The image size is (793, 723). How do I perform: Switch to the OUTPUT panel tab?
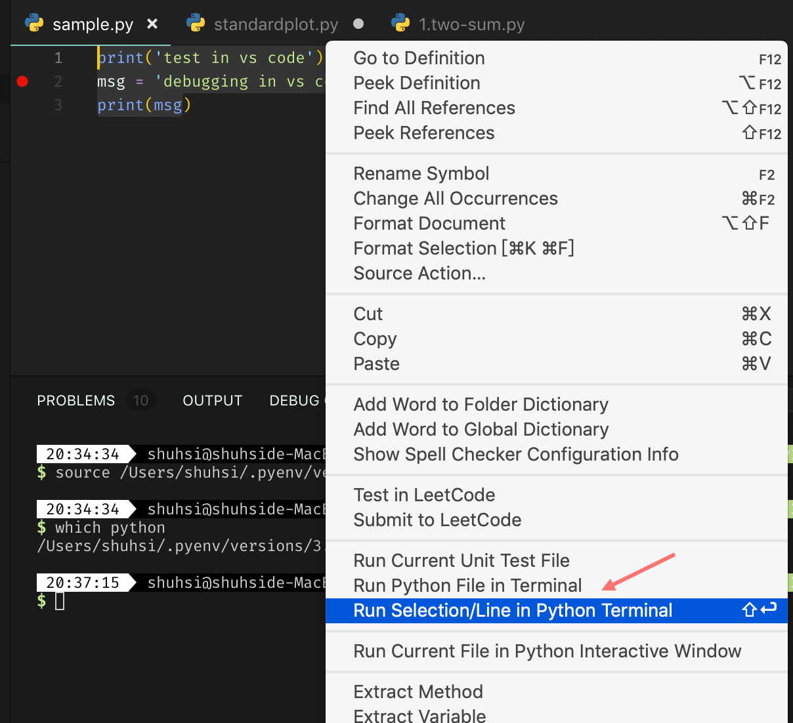(x=212, y=400)
